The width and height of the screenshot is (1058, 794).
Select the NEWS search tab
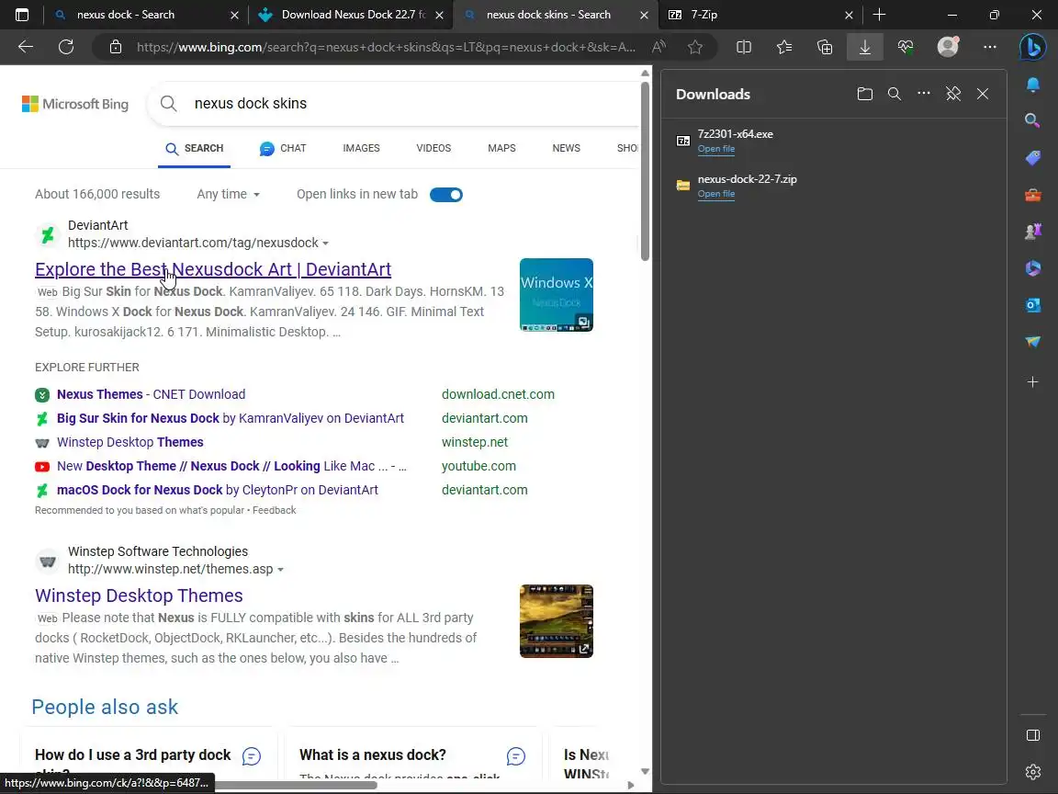coord(566,148)
